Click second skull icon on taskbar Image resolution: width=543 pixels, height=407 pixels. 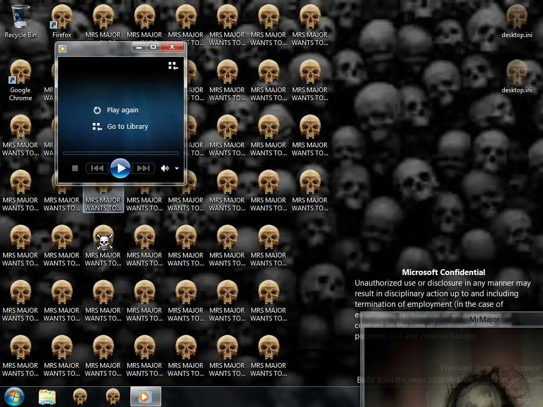pos(112,397)
